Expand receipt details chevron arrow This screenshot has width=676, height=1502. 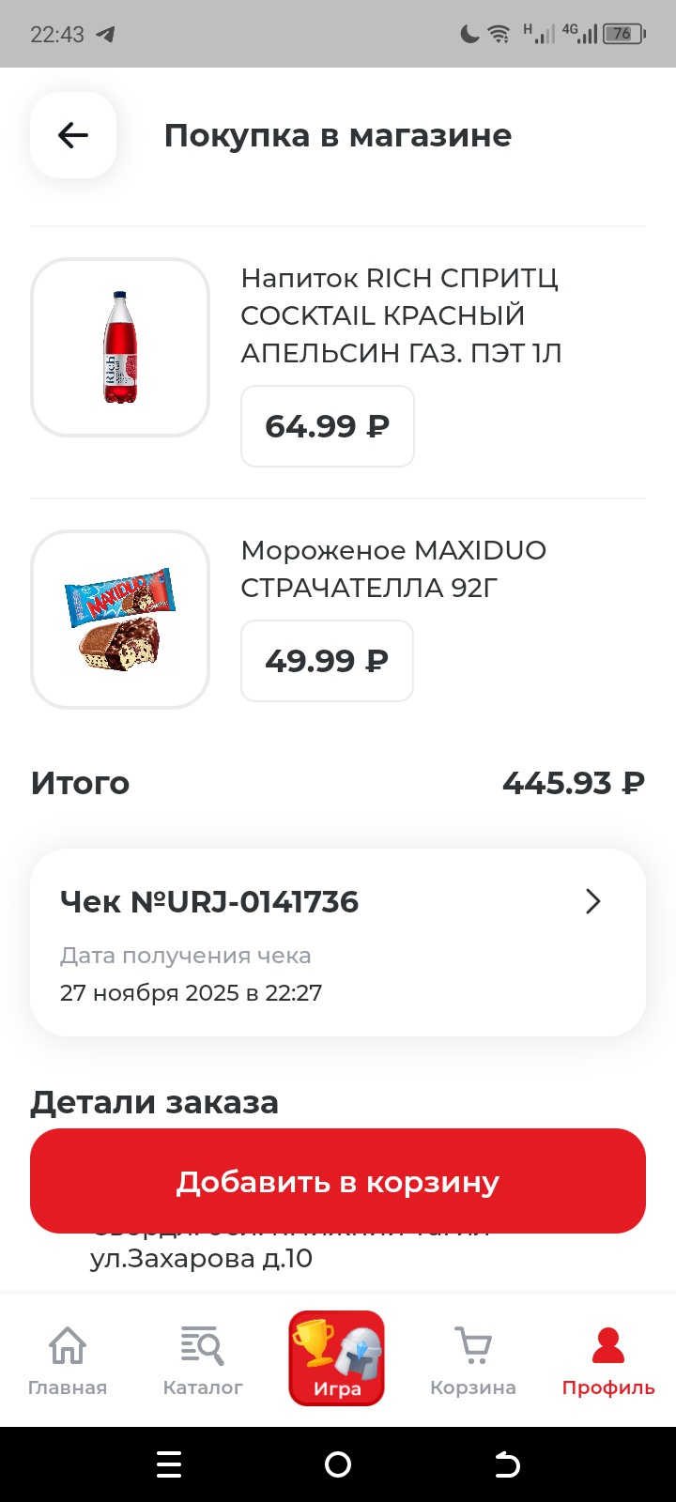(592, 901)
